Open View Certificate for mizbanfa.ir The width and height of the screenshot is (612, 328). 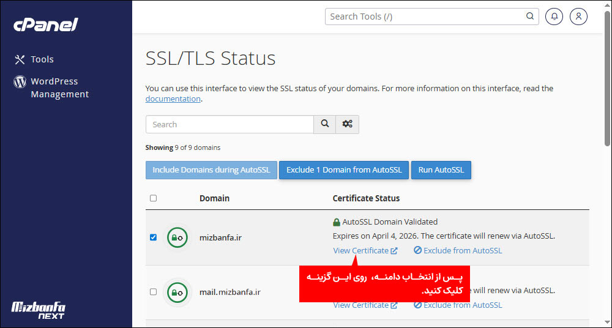coord(365,251)
